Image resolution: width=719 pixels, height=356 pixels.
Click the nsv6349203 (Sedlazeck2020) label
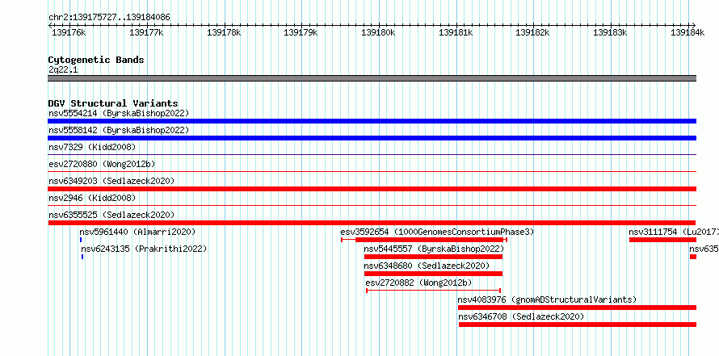pyautogui.click(x=111, y=181)
